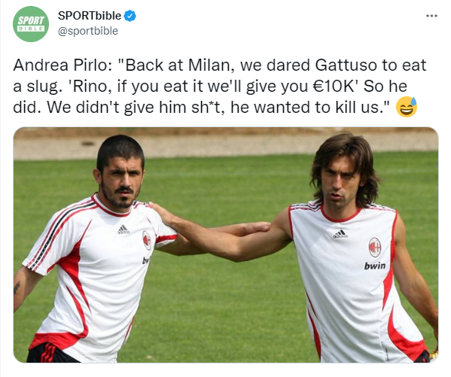Open the three-dot more options menu
The height and width of the screenshot is (377, 451).
tap(431, 16)
